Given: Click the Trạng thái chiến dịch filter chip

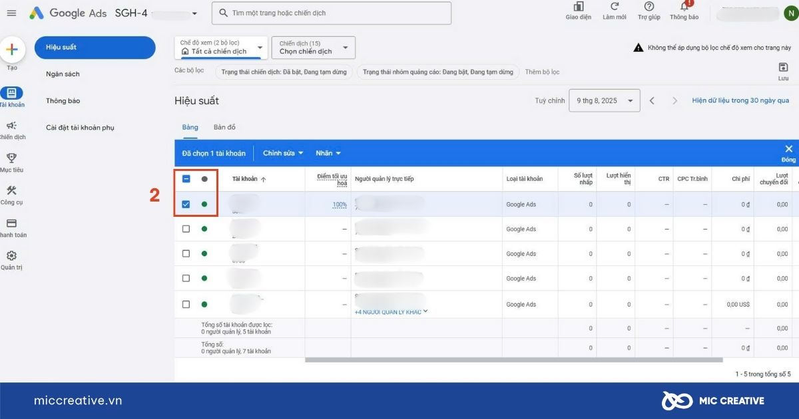Looking at the screenshot, I should 284,72.
